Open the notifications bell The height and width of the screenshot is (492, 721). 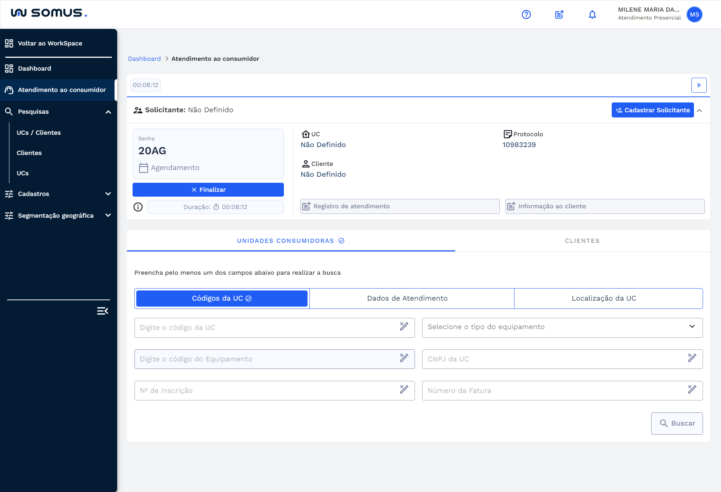pyautogui.click(x=592, y=15)
